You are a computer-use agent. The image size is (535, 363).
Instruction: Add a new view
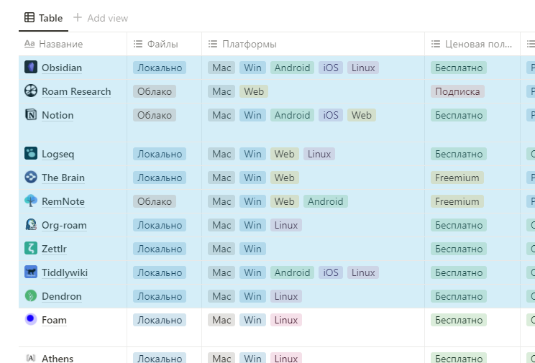[x=101, y=18]
